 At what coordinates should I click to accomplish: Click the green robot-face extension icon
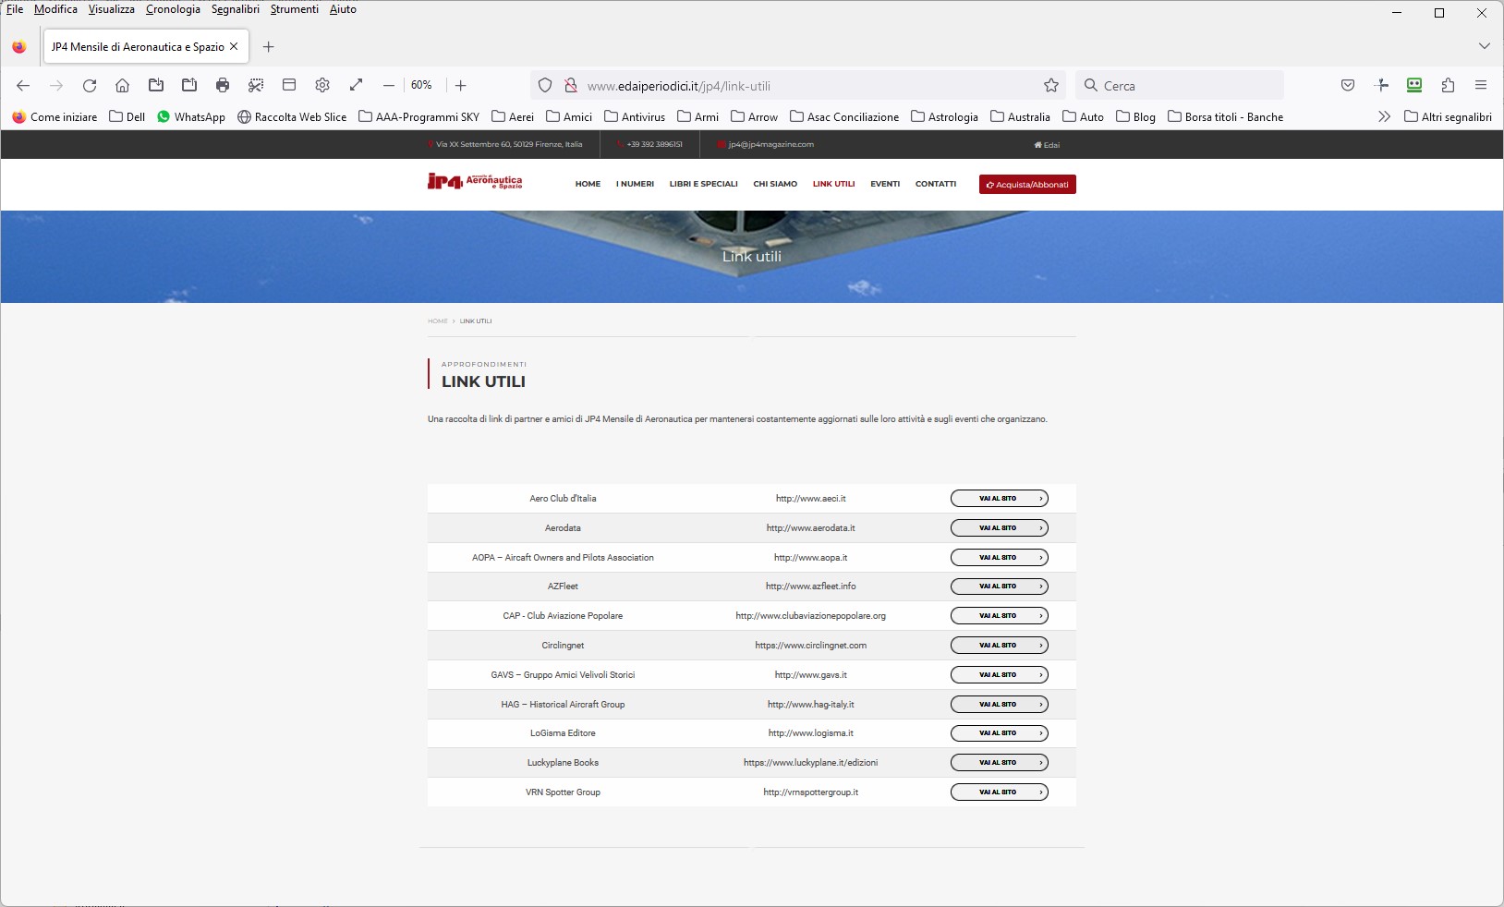click(1414, 85)
